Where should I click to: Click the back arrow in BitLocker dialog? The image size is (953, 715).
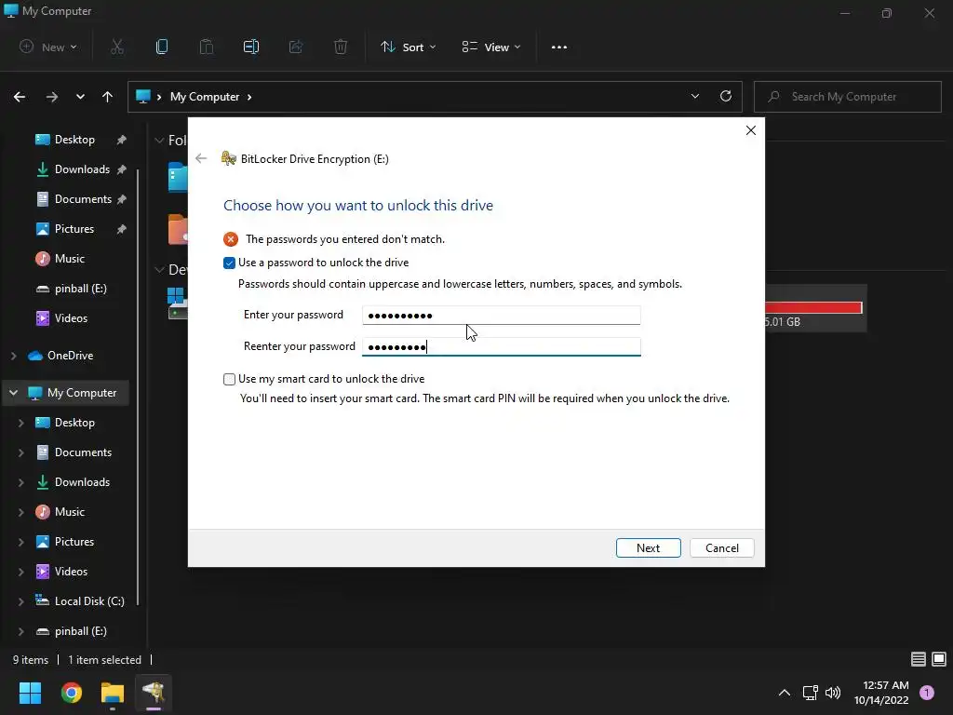201,158
